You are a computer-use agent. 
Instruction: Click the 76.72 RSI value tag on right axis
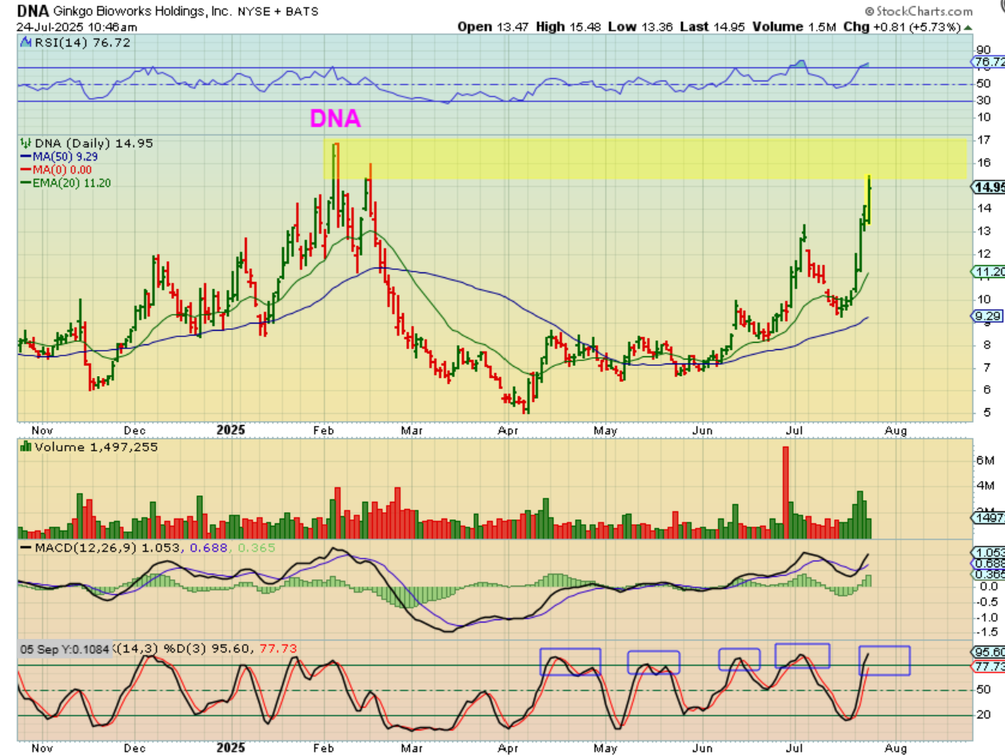(x=990, y=62)
